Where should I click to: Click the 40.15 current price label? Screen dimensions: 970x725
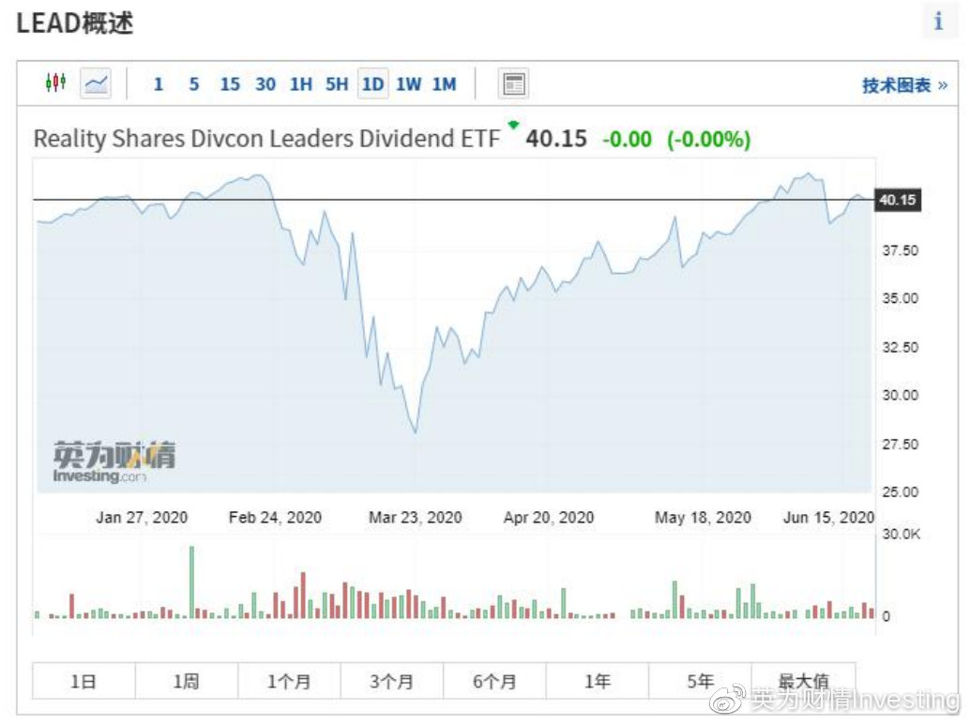897,200
